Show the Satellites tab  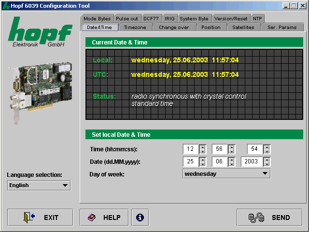click(x=243, y=28)
